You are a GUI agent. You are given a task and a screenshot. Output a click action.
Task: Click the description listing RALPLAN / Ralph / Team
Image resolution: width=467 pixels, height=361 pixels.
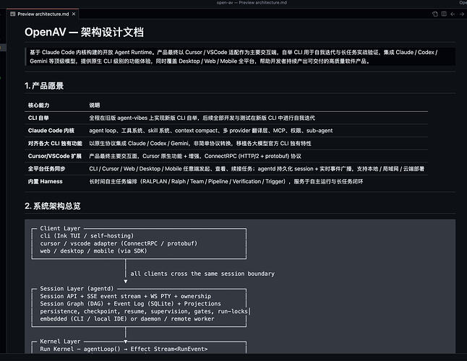click(x=226, y=181)
